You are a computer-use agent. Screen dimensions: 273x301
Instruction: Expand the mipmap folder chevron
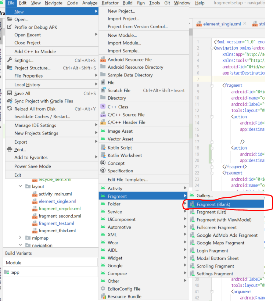[20, 238]
